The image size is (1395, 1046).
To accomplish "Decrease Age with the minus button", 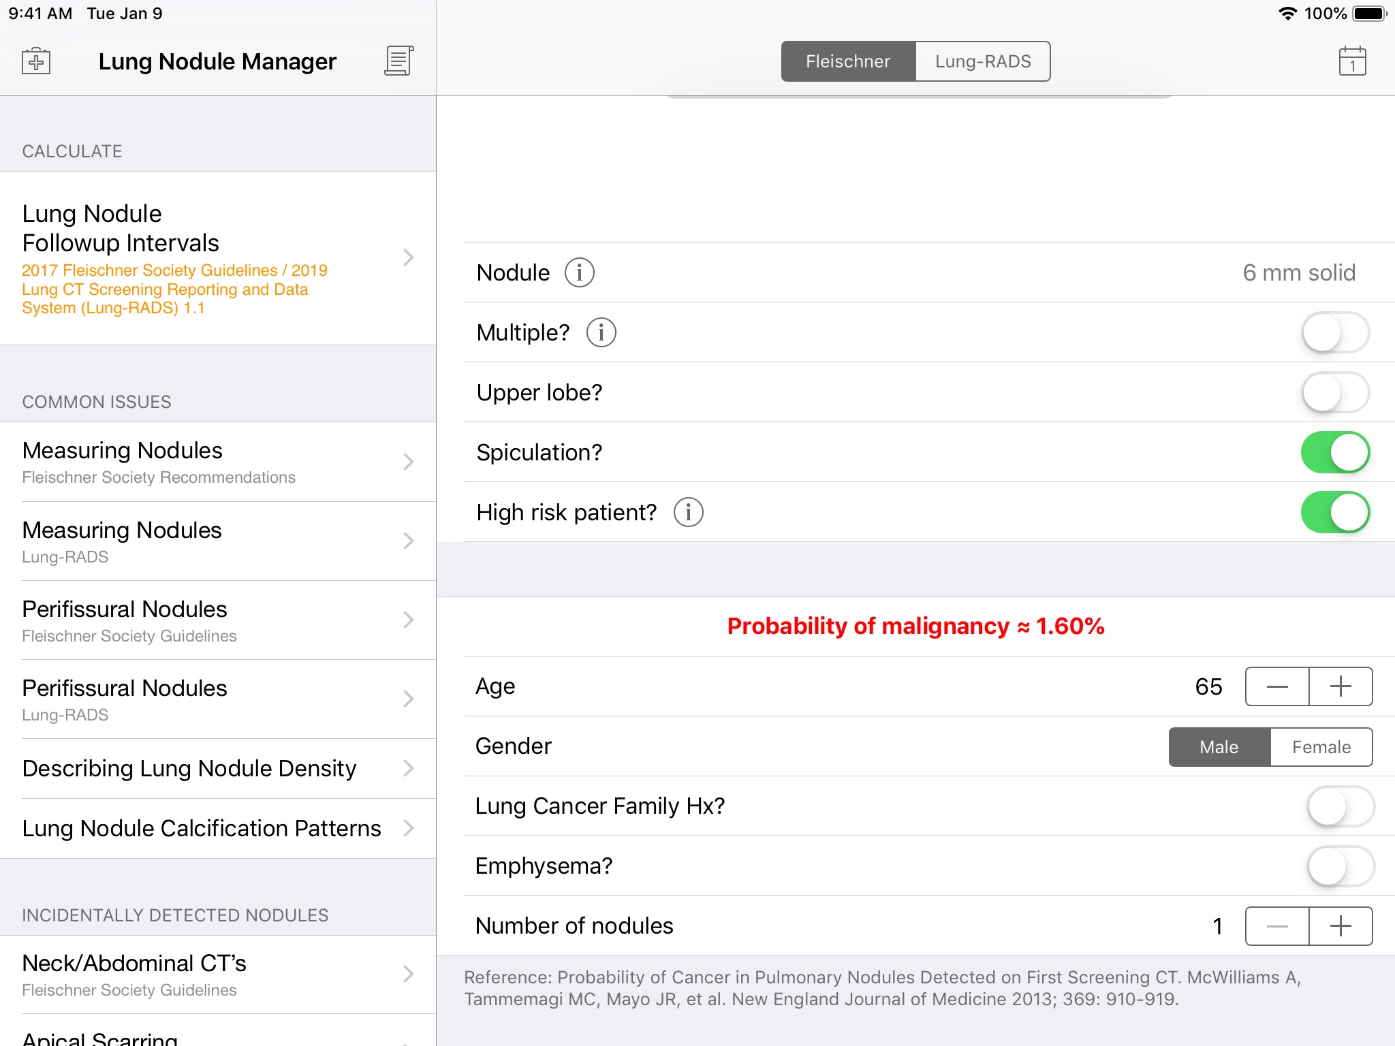I will click(1277, 686).
